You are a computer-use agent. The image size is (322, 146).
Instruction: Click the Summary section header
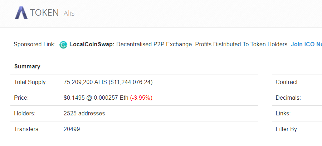coord(27,66)
